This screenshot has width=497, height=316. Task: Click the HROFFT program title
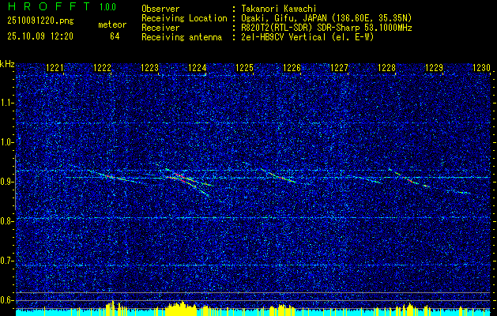coord(50,6)
